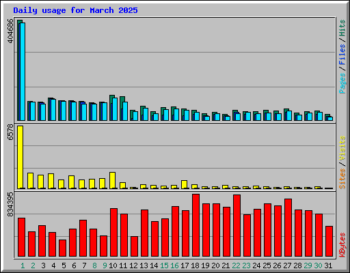This screenshot has height=273, width=350.
Task: Click day 20 on the date axis
Action: pyautogui.click(x=215, y=265)
